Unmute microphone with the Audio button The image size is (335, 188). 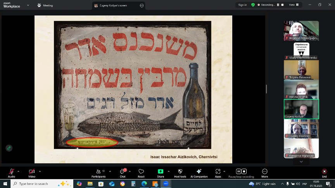click(x=11, y=172)
